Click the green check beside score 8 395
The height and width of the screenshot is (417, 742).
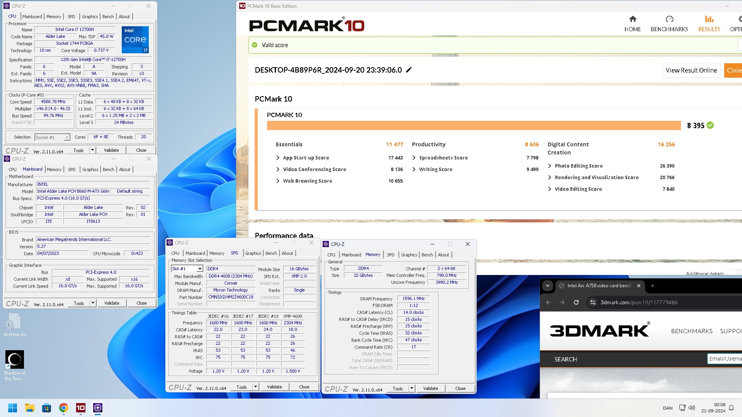coord(710,125)
